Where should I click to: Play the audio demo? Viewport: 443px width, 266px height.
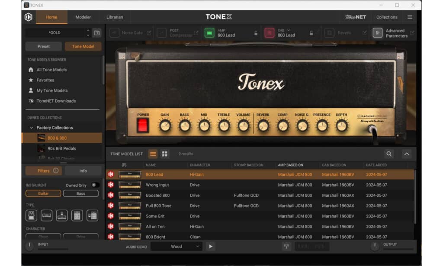211,247
